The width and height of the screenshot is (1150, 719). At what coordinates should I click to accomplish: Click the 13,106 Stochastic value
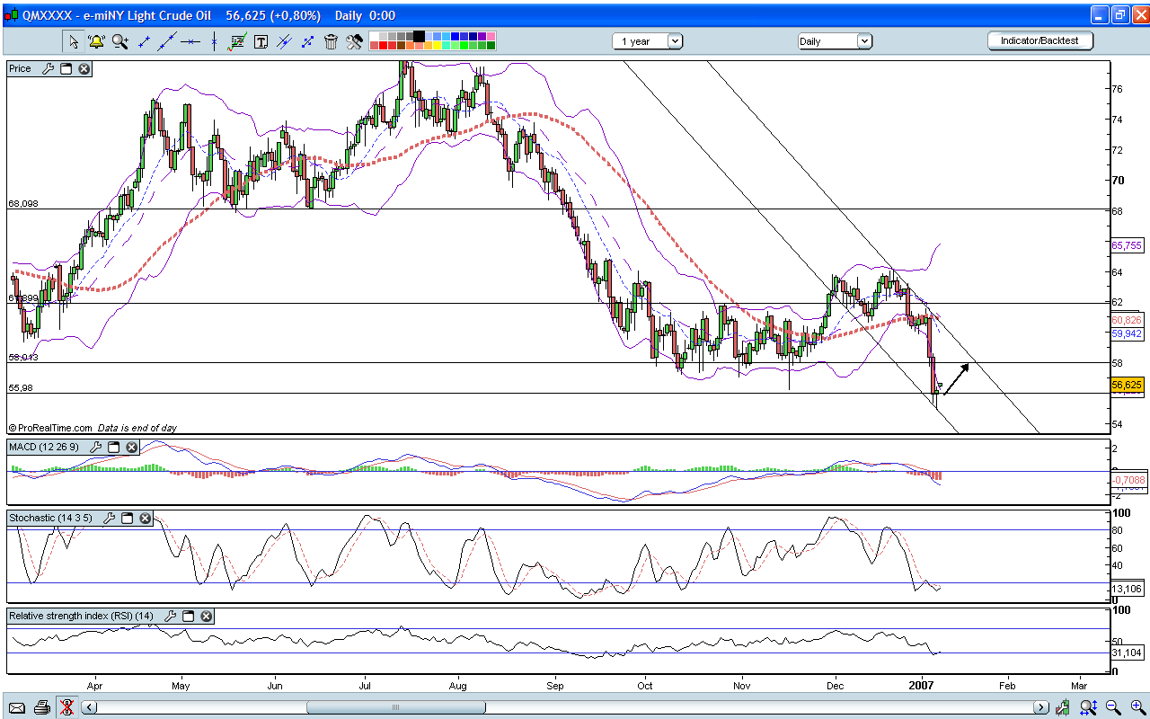point(1128,590)
